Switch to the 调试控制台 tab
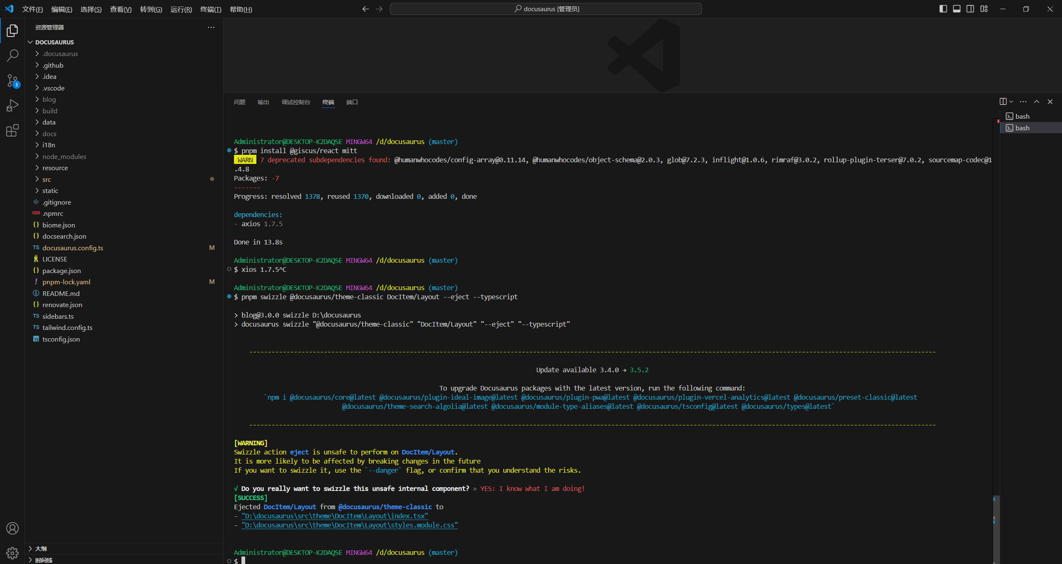The height and width of the screenshot is (564, 1062). (x=296, y=102)
